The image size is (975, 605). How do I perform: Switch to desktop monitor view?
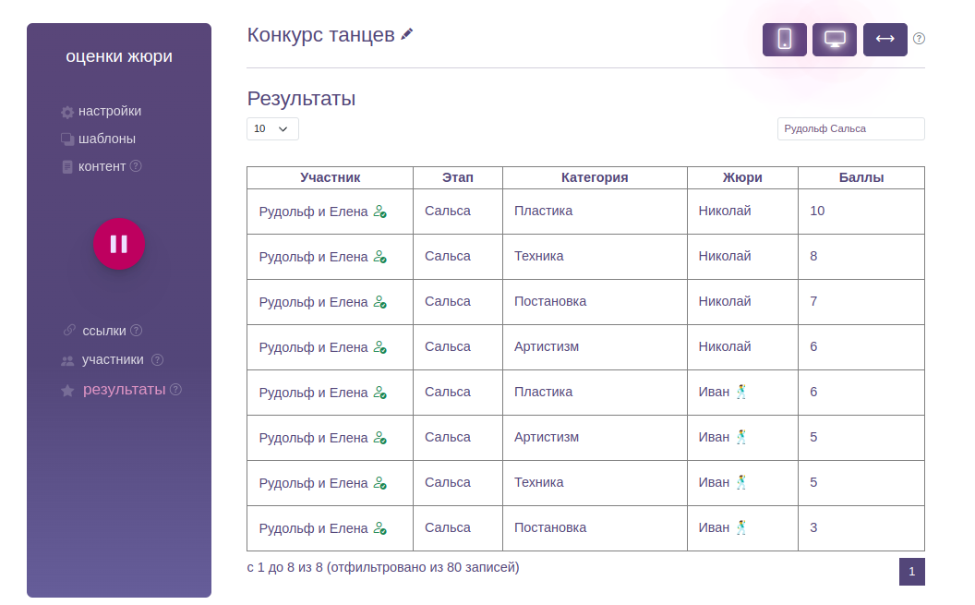click(835, 39)
